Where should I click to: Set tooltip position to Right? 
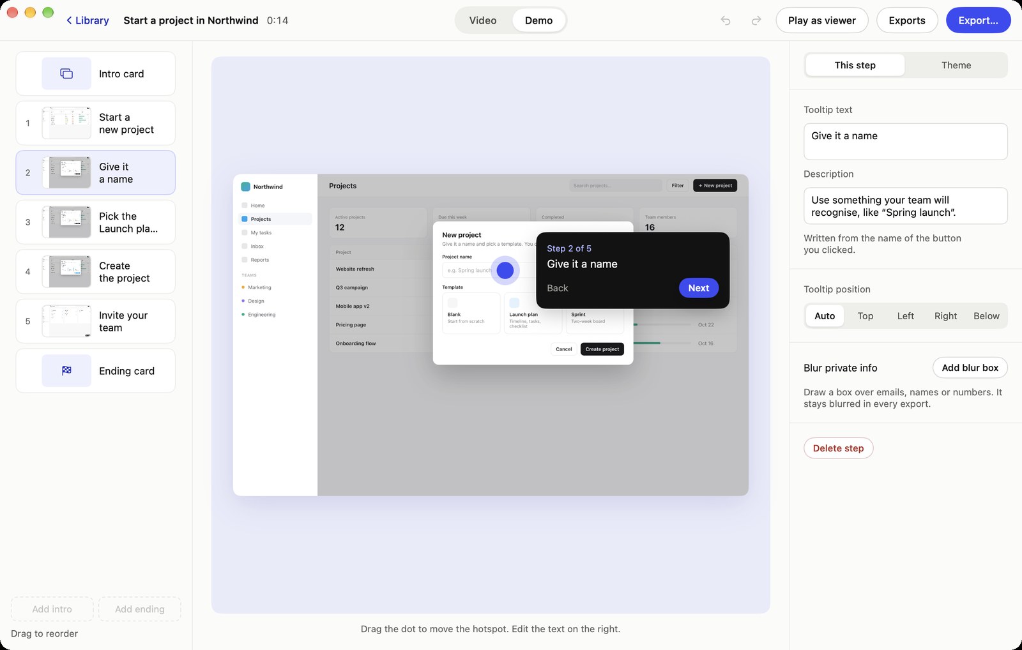(x=945, y=316)
